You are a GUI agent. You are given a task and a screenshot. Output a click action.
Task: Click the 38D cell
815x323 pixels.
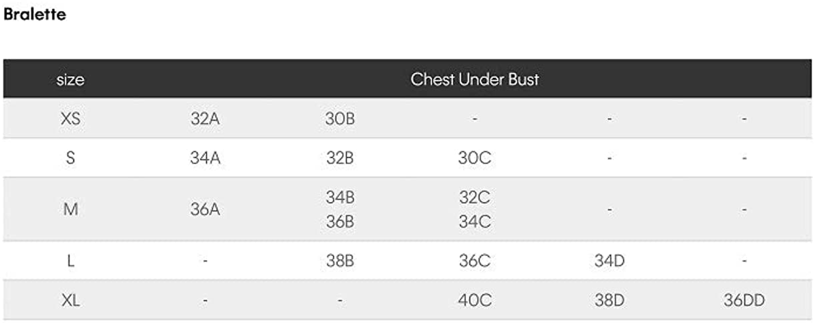pyautogui.click(x=609, y=300)
